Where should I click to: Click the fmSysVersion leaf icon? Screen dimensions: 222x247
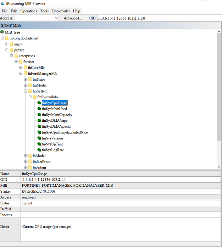point(39,138)
